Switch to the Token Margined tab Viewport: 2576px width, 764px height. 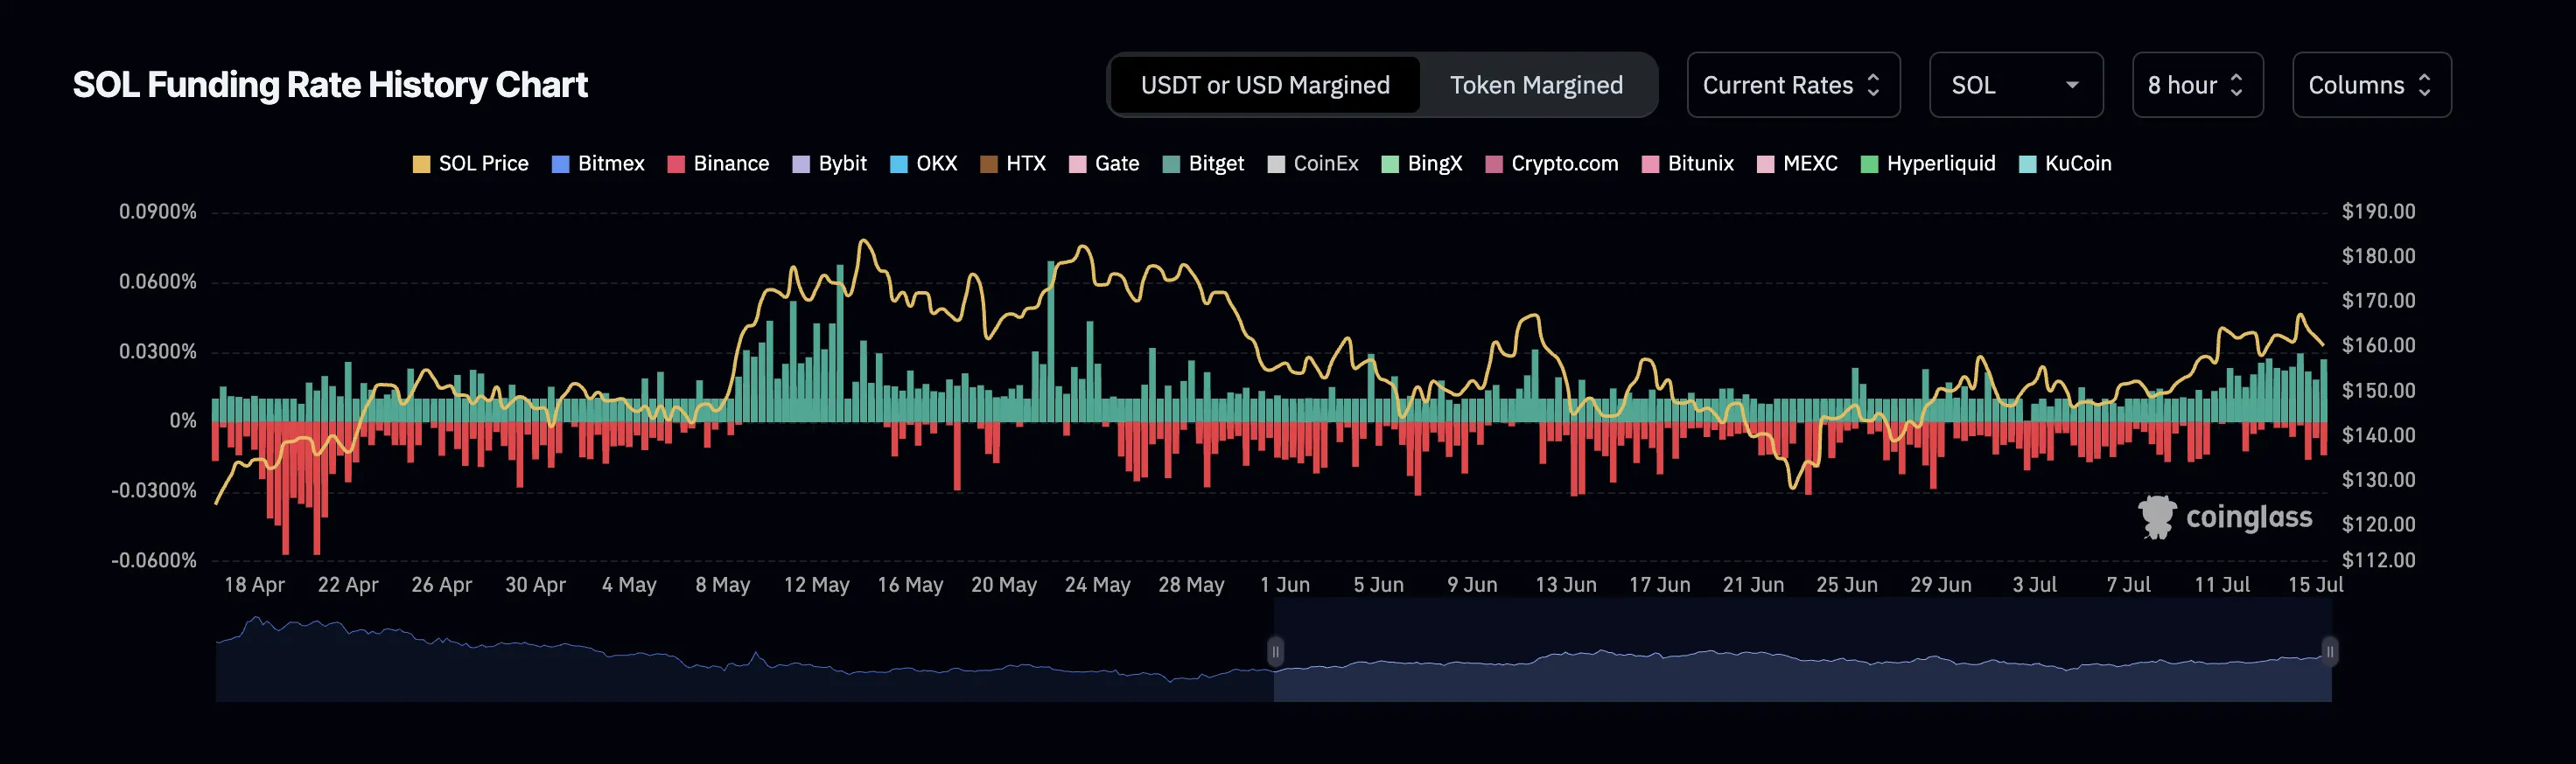pyautogui.click(x=1536, y=85)
